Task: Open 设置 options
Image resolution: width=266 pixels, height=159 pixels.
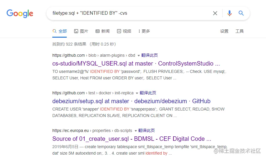Action: click(224, 31)
